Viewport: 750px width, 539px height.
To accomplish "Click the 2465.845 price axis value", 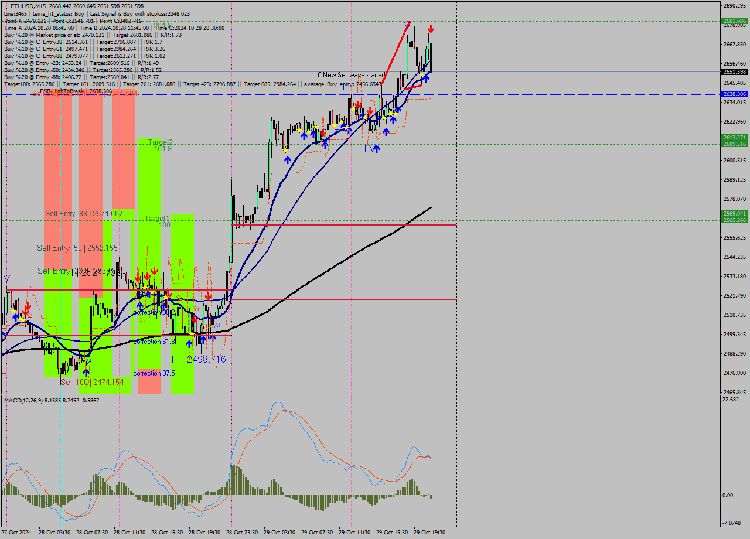I will [x=734, y=392].
